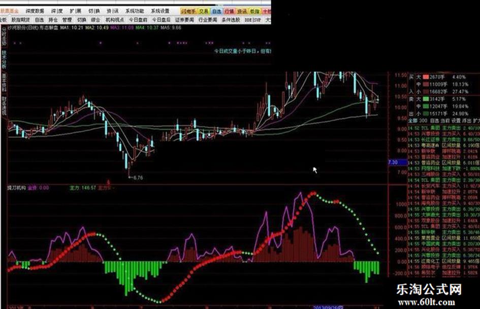Click the 粤高速A 区间放量 alert row
Image resolution: width=480 pixels, height=309 pixels.
445,145
